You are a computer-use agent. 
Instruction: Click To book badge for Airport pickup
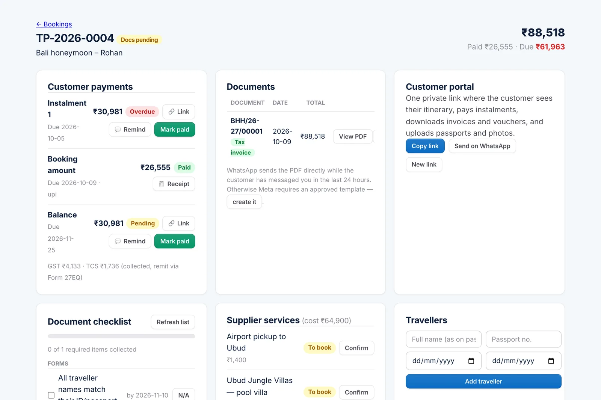(x=320, y=348)
